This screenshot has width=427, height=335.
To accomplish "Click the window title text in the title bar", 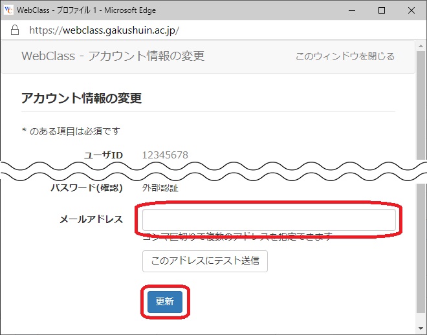I will [91, 10].
